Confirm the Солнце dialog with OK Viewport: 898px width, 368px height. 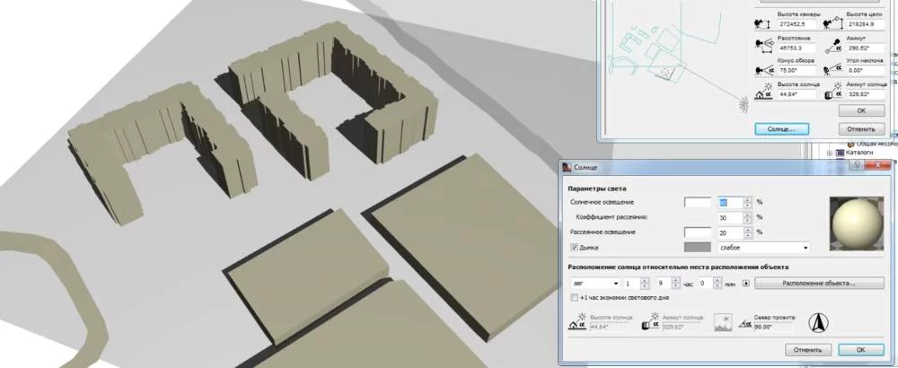859,349
